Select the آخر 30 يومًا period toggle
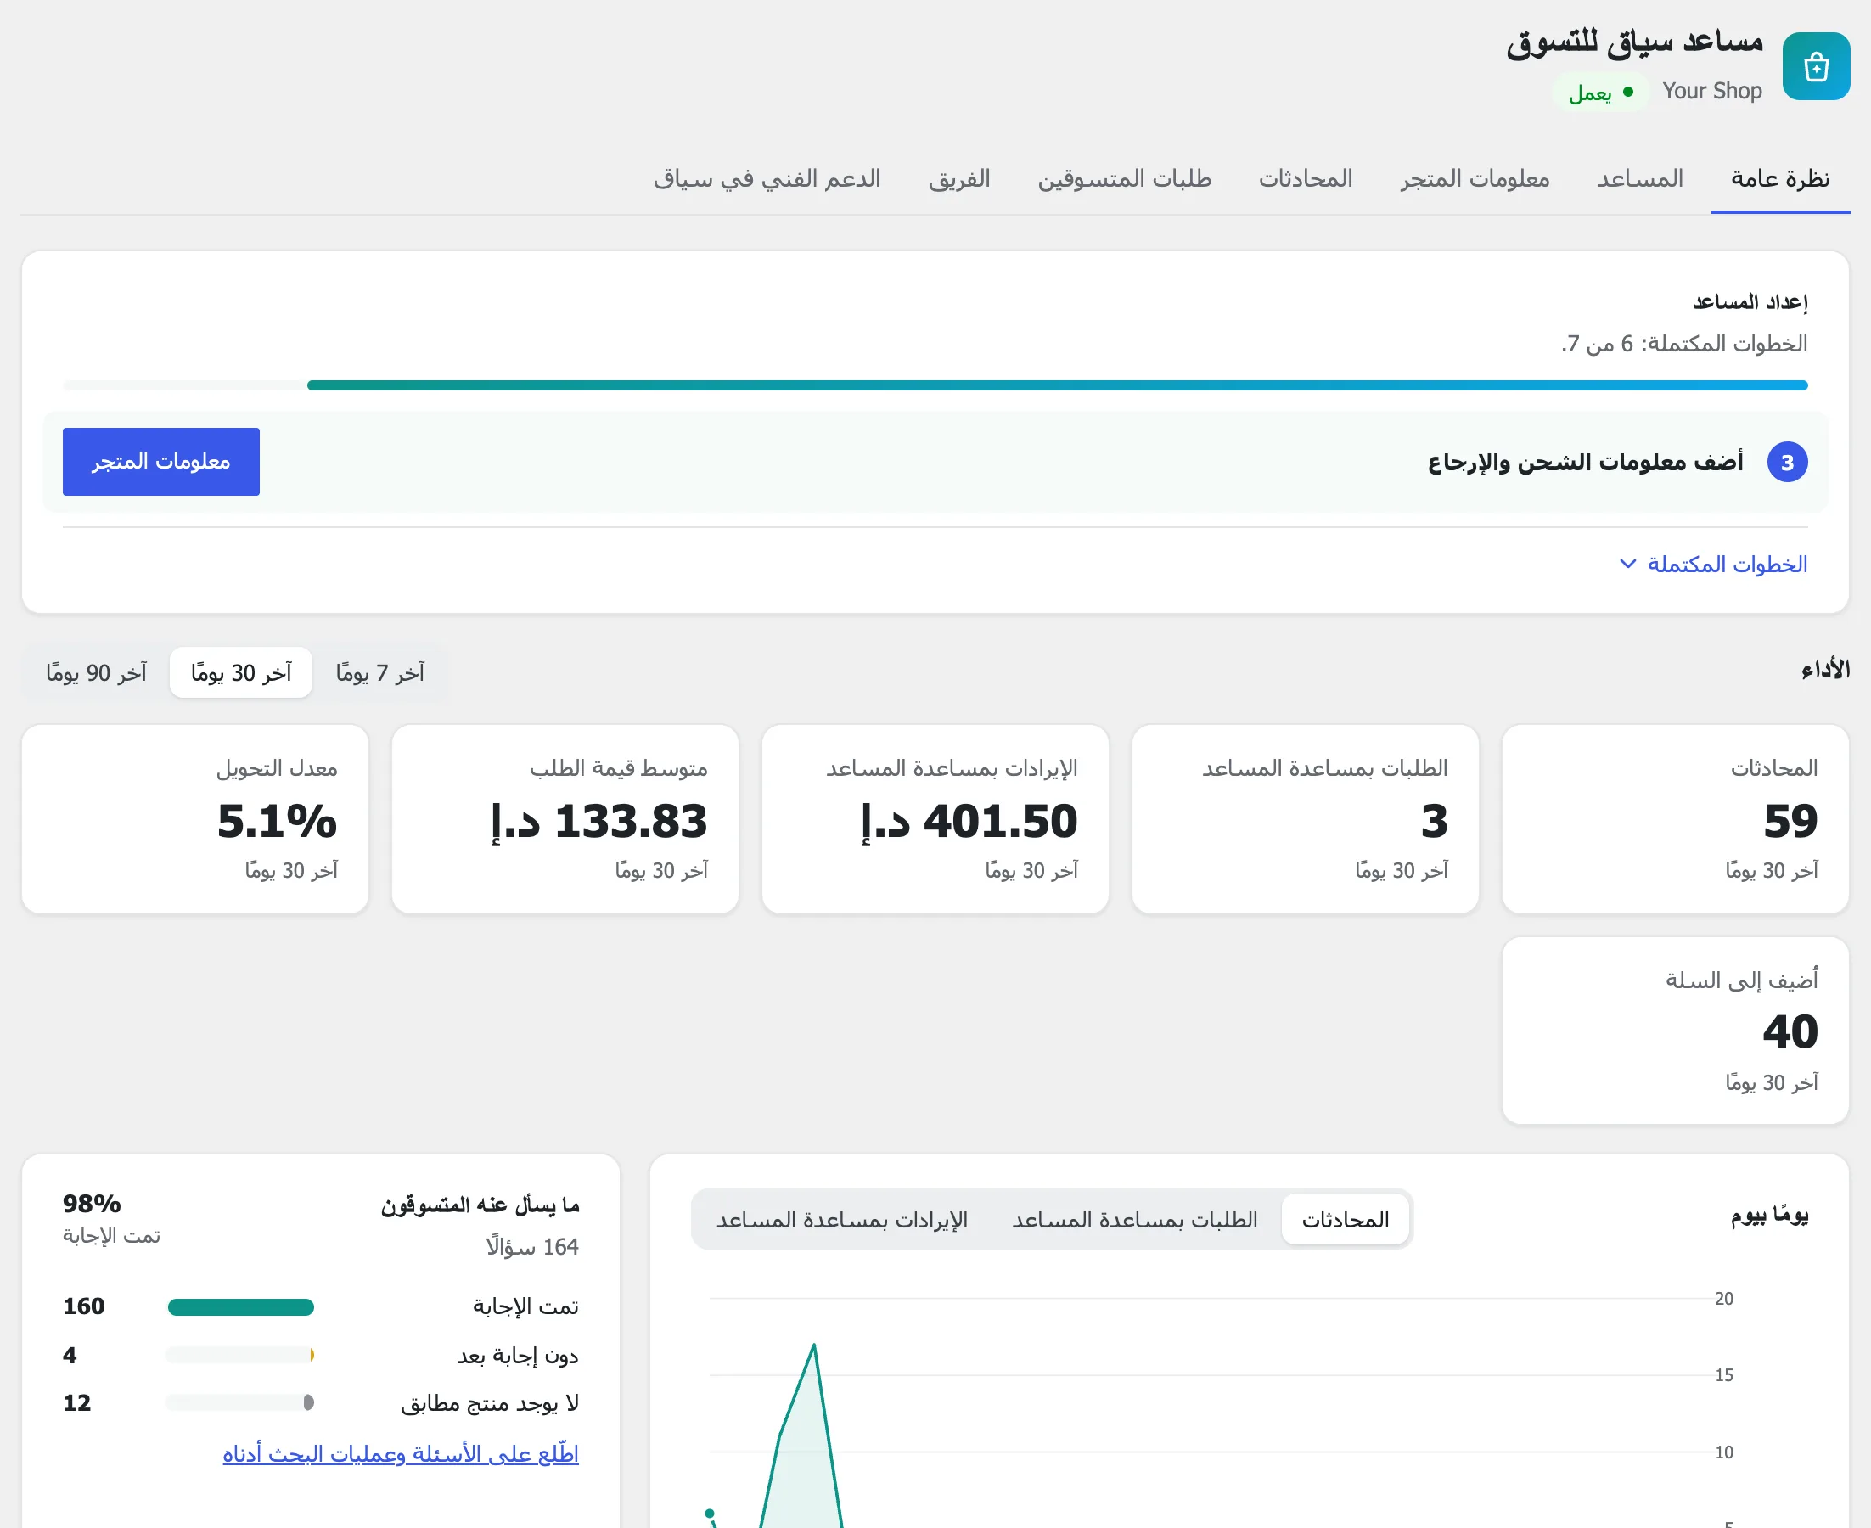 point(241,672)
